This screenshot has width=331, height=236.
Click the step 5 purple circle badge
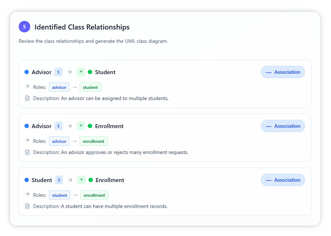coord(24,27)
